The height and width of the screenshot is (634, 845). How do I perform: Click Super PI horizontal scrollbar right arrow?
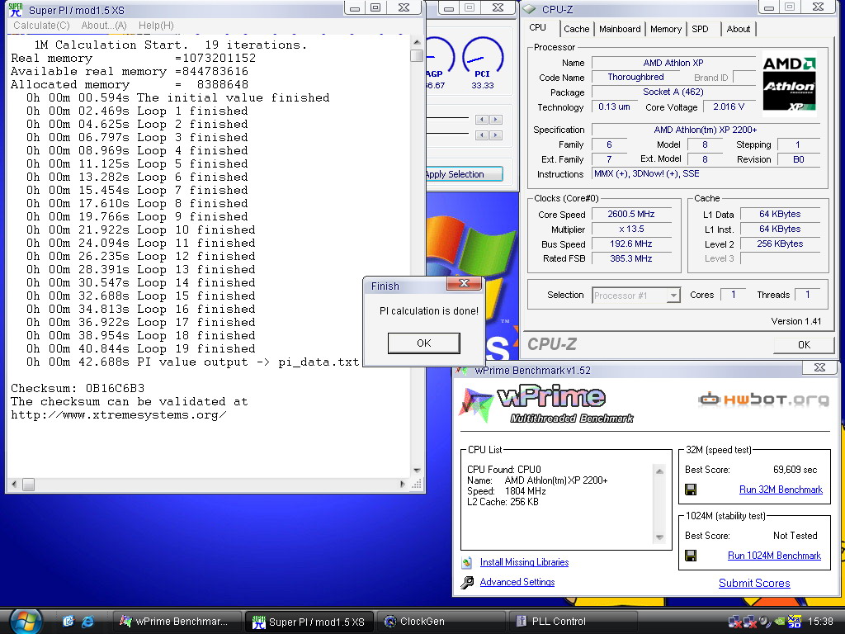pos(403,484)
